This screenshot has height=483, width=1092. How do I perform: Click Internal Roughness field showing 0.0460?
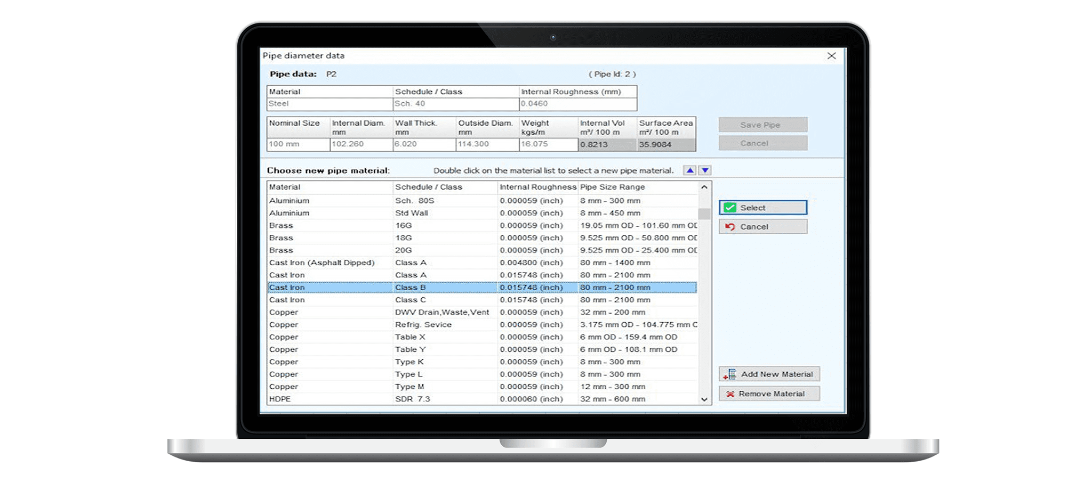[578, 104]
